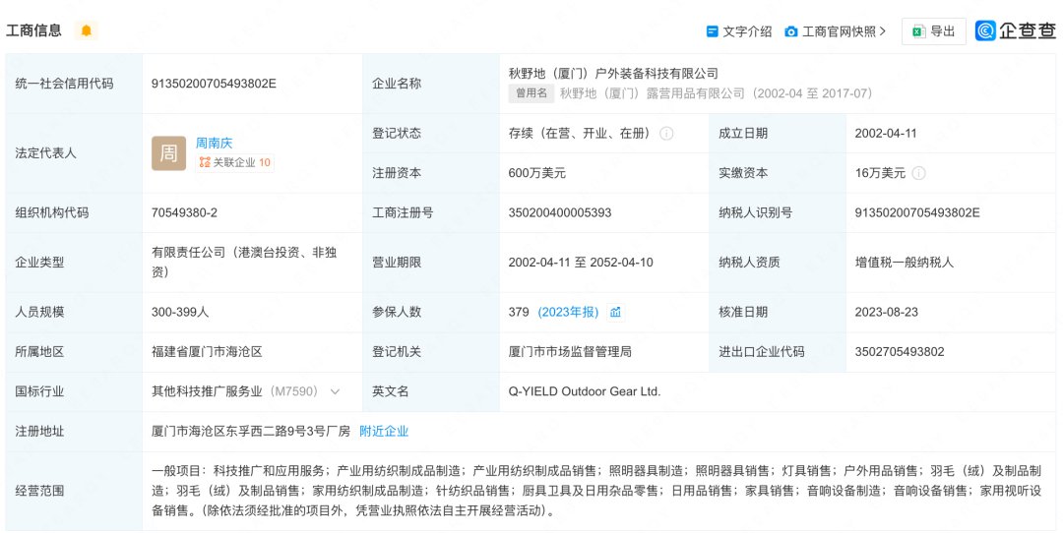Select the establishment date 2002-04-11
This screenshot has height=533, width=1063.
click(x=886, y=134)
